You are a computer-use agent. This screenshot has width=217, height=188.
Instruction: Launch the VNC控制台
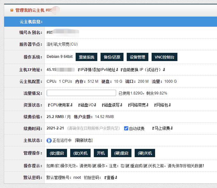coord(164,57)
